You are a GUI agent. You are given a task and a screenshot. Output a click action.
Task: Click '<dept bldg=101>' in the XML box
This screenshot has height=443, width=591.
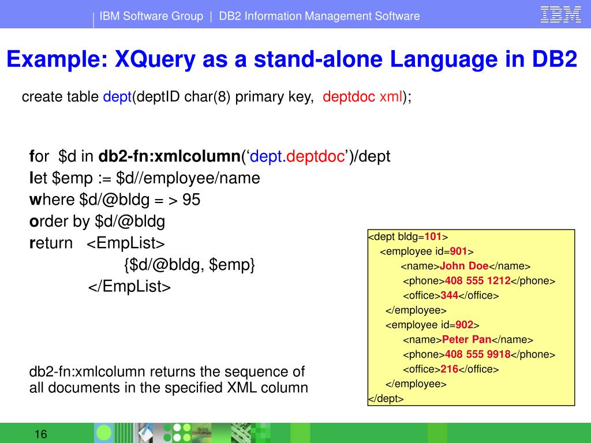pyautogui.click(x=408, y=237)
